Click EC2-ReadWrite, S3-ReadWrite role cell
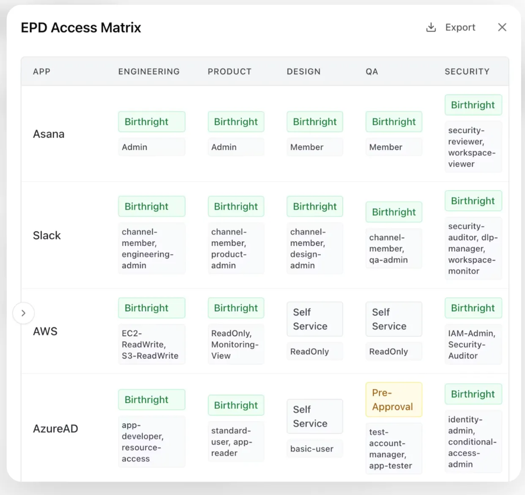 [x=152, y=344]
